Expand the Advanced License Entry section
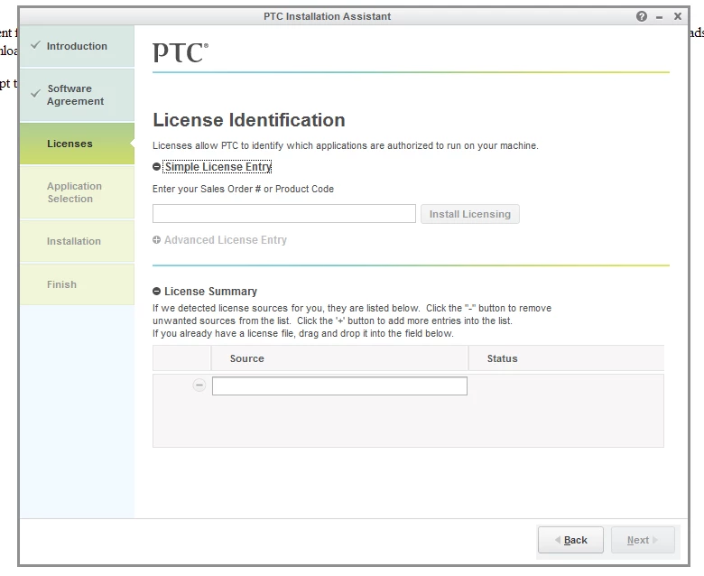Viewport: 704px width, 576px height. (156, 240)
